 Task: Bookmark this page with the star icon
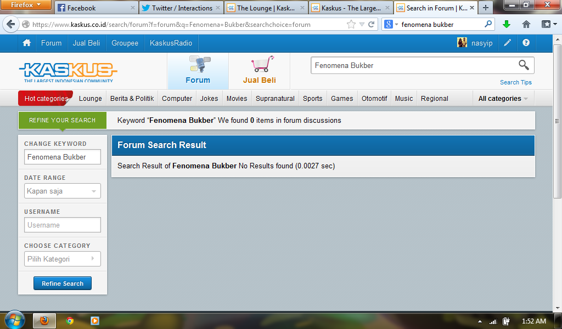click(351, 24)
